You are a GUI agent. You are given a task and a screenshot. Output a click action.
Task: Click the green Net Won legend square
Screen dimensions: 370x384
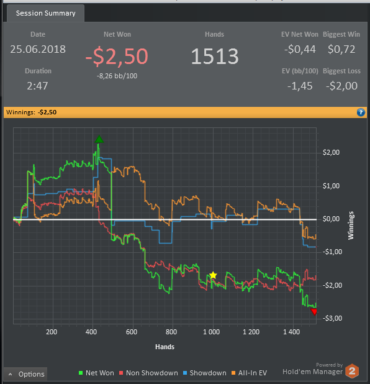pyautogui.click(x=81, y=373)
